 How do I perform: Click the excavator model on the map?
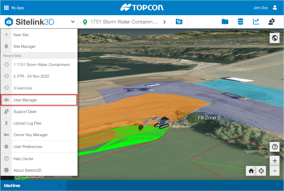[154, 123]
